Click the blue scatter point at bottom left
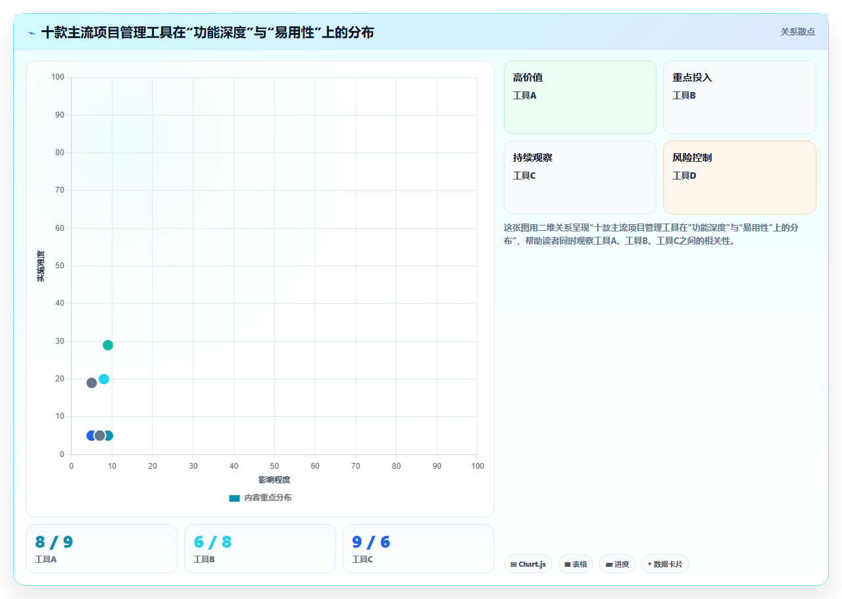 coord(91,436)
